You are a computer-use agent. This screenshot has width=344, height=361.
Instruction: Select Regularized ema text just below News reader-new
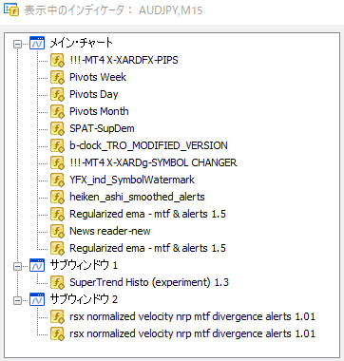(x=147, y=248)
